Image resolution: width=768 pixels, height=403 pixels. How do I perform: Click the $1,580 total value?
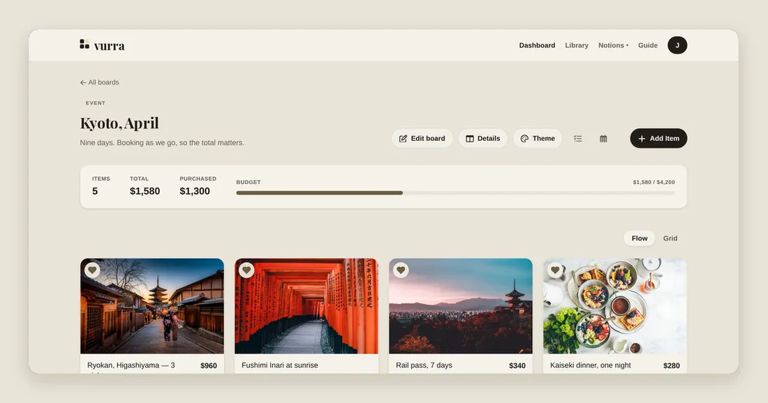point(145,191)
